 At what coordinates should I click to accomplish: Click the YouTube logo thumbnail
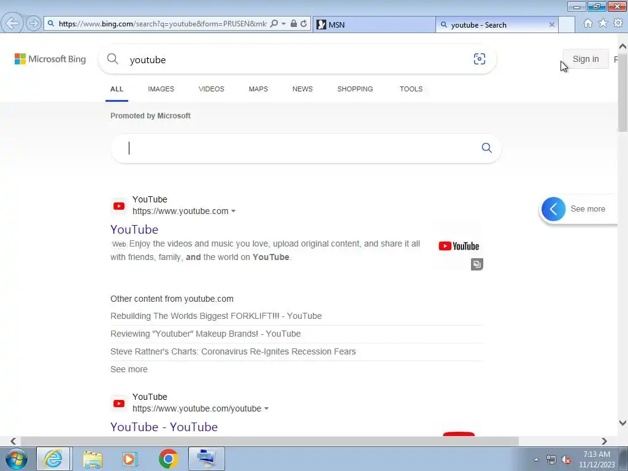459,246
